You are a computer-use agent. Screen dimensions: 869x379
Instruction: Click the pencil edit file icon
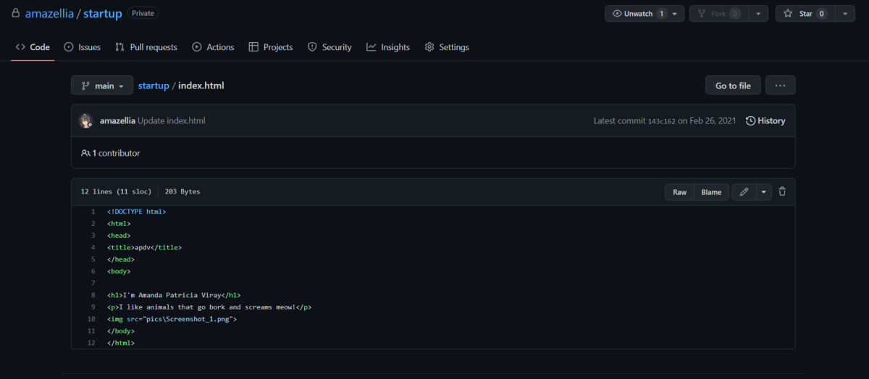point(744,192)
